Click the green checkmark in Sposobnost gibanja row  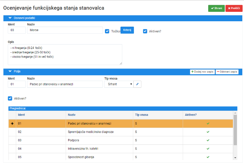tap(208, 157)
